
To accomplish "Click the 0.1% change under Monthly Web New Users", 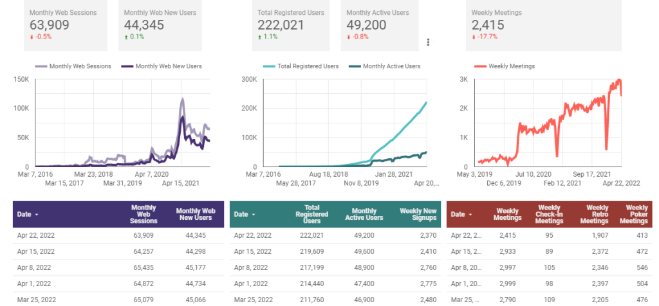I will coord(134,37).
